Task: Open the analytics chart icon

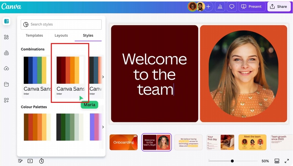Action: (x=220, y=7)
